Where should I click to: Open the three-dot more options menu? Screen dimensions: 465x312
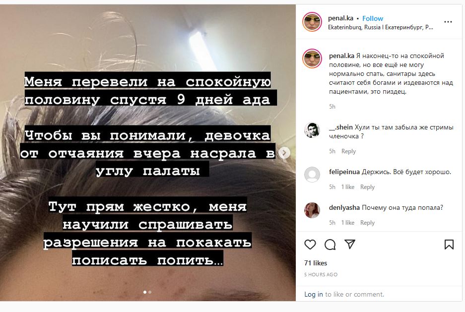pyautogui.click(x=448, y=22)
